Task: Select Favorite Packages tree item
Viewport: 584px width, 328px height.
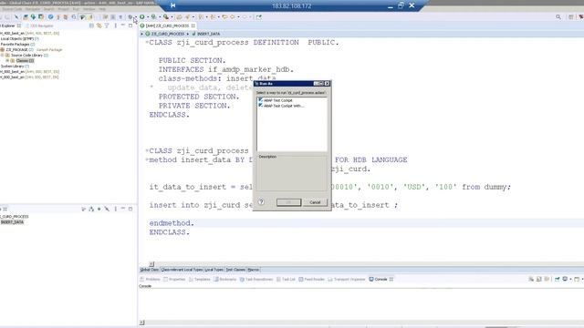Action: click(17, 45)
